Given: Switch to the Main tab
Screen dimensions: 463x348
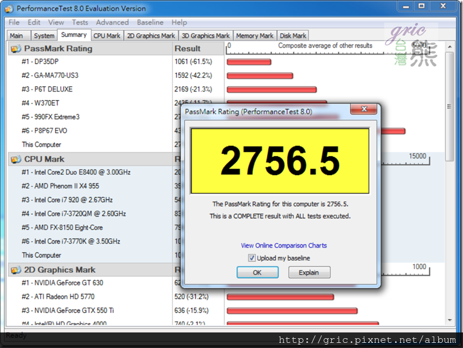Looking at the screenshot, I should click(x=18, y=36).
